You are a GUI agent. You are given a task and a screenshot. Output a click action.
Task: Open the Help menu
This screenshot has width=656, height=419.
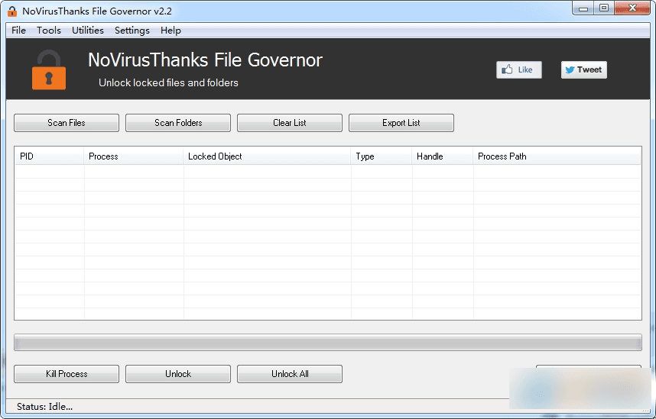170,31
